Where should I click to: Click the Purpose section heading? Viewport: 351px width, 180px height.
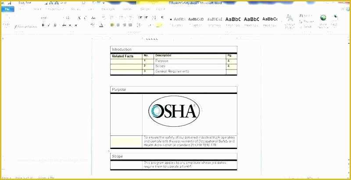coord(119,90)
